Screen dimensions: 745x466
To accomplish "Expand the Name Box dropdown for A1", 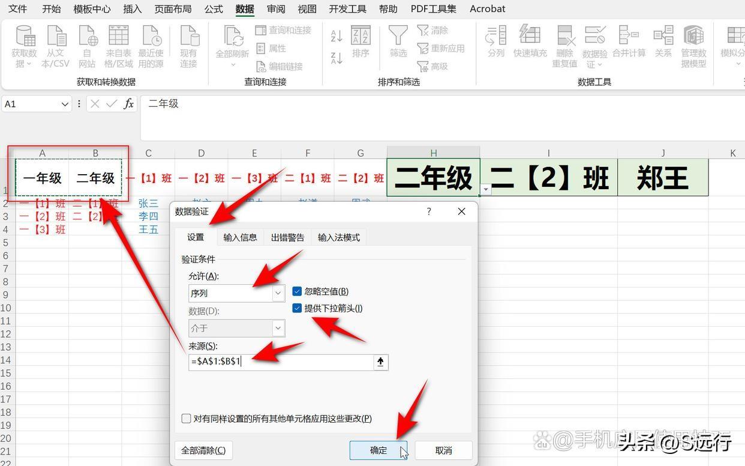I will (x=65, y=104).
